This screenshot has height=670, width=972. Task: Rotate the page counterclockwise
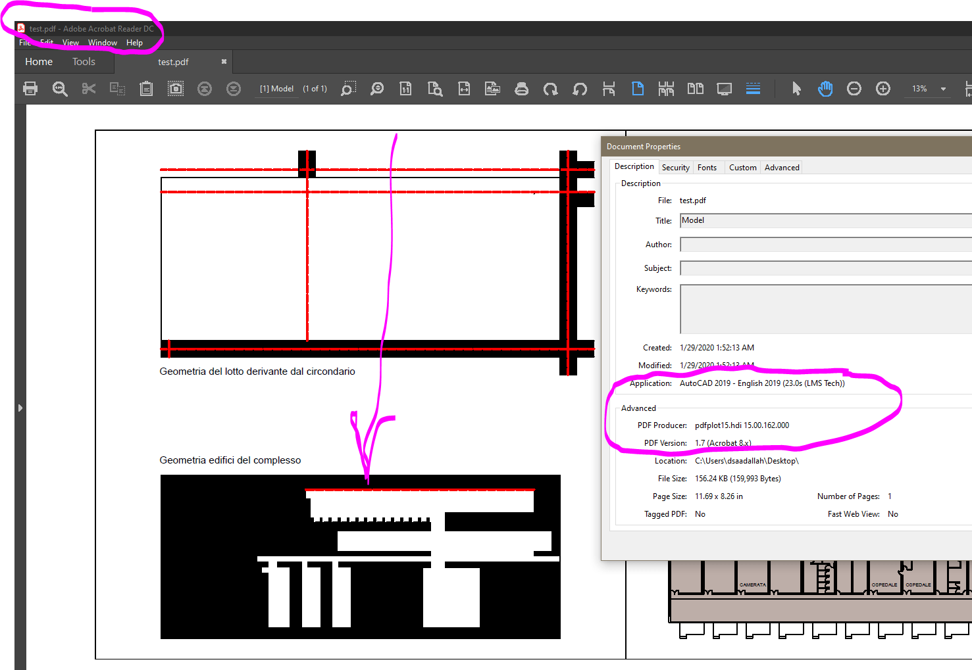(x=580, y=88)
